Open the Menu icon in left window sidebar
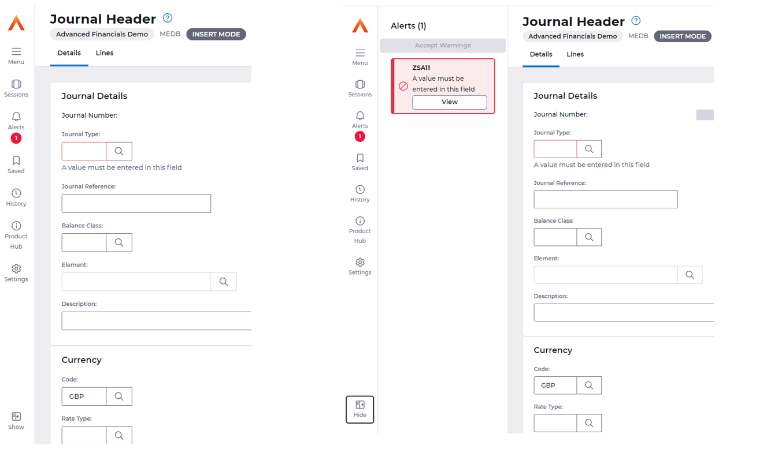The image size is (767, 449). [x=16, y=56]
